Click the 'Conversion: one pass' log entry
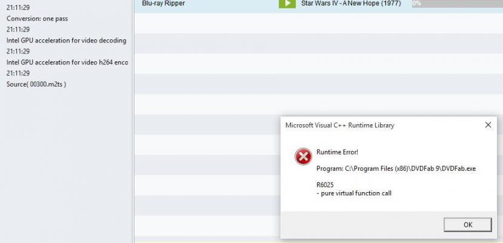The width and height of the screenshot is (503, 243). tap(37, 19)
